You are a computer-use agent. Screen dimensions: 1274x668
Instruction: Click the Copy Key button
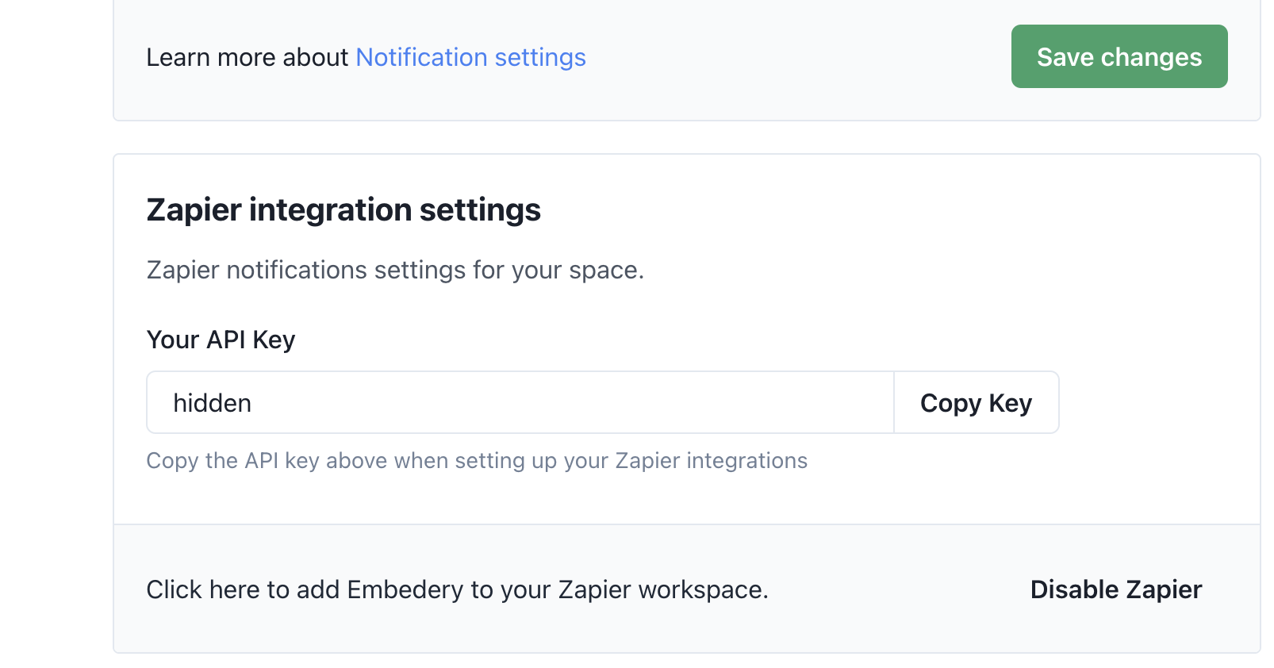(977, 402)
